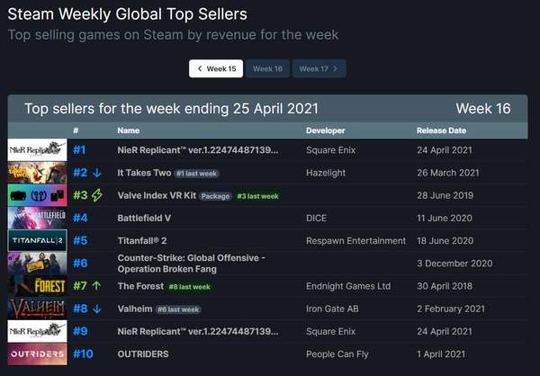Advance to Week 17 button
The image size is (540, 376).
[319, 68]
